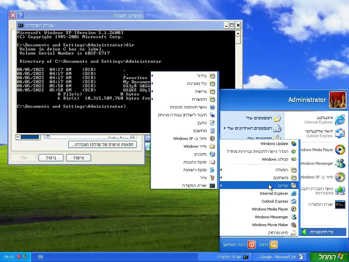Click אישור OK button in display properties
Image resolution: width=349 pixels, height=262 pixels.
pos(79,158)
